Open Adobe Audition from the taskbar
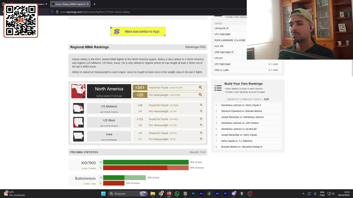The image size is (353, 198). 201,194
